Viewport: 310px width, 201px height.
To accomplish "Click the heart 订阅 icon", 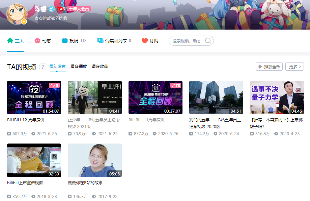I will (145, 41).
